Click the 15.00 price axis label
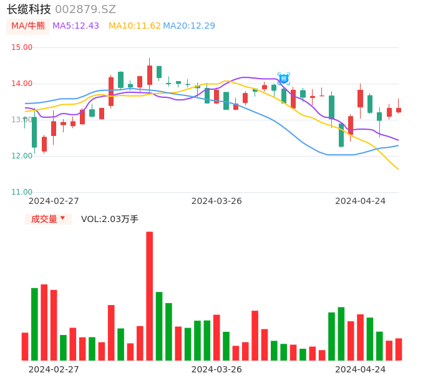The height and width of the screenshot is (378, 428). [x=22, y=47]
